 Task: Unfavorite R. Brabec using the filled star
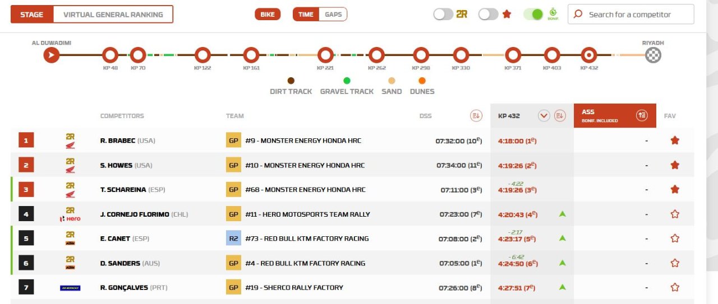tap(675, 141)
